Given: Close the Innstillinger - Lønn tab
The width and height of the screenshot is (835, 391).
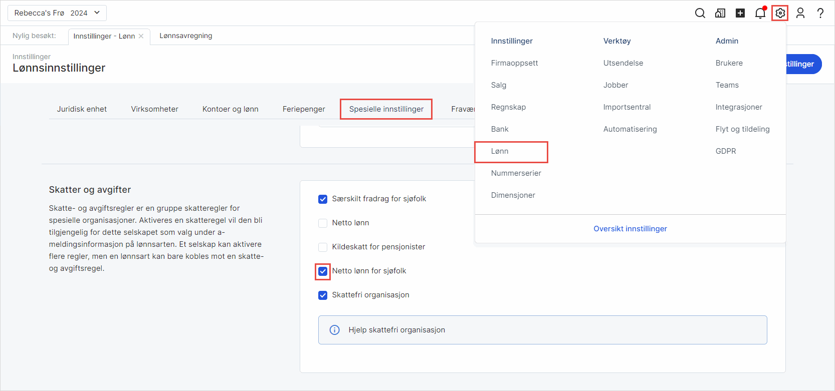Looking at the screenshot, I should [141, 36].
